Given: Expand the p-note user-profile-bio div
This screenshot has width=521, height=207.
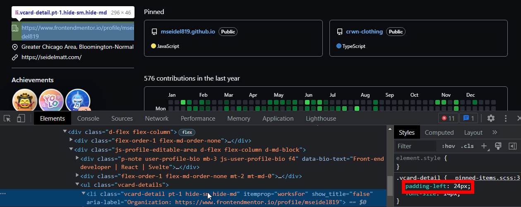Looking at the screenshot, I should 77,158.
